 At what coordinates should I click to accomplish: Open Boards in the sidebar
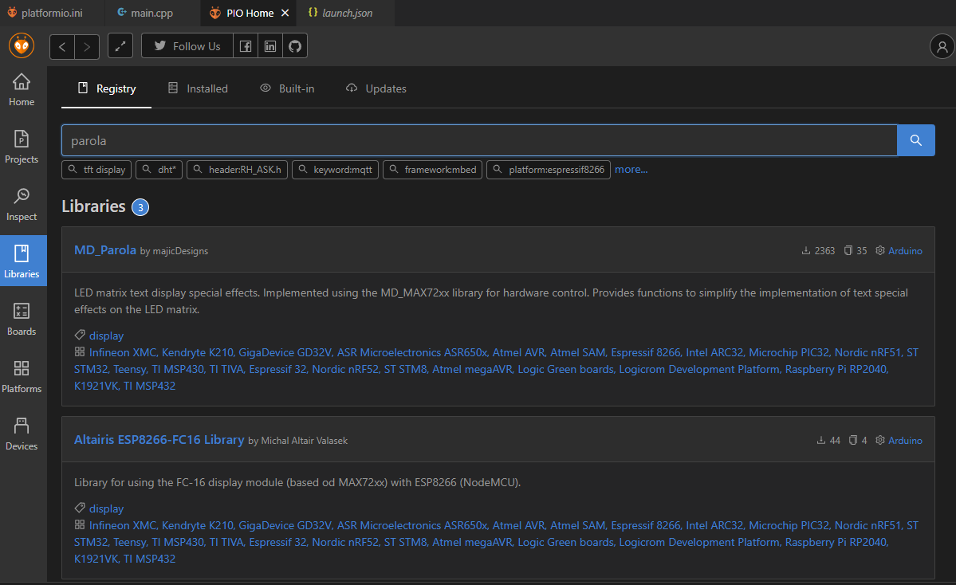22,319
